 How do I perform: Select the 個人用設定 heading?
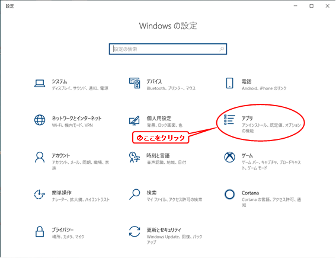(x=159, y=119)
